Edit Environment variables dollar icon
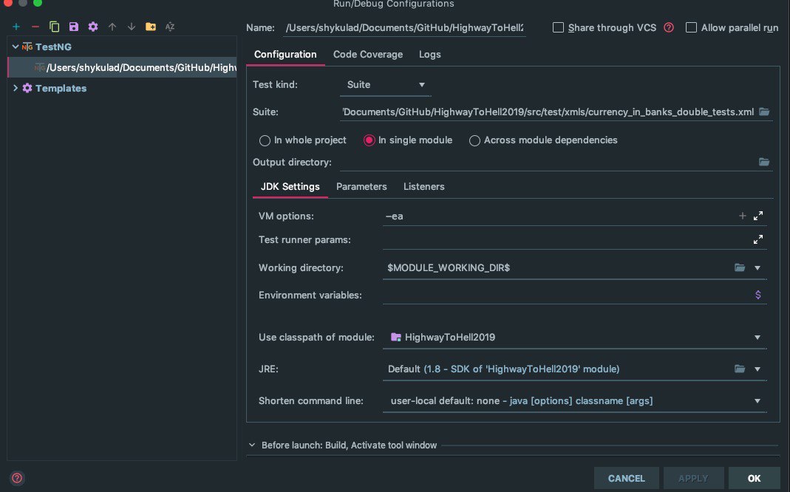790x492 pixels. click(757, 295)
